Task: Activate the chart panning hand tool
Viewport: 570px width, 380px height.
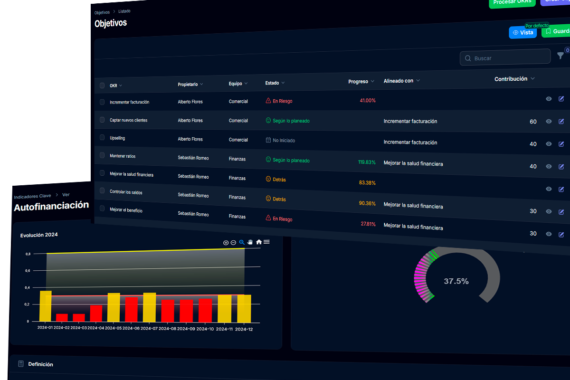Action: pos(250,242)
